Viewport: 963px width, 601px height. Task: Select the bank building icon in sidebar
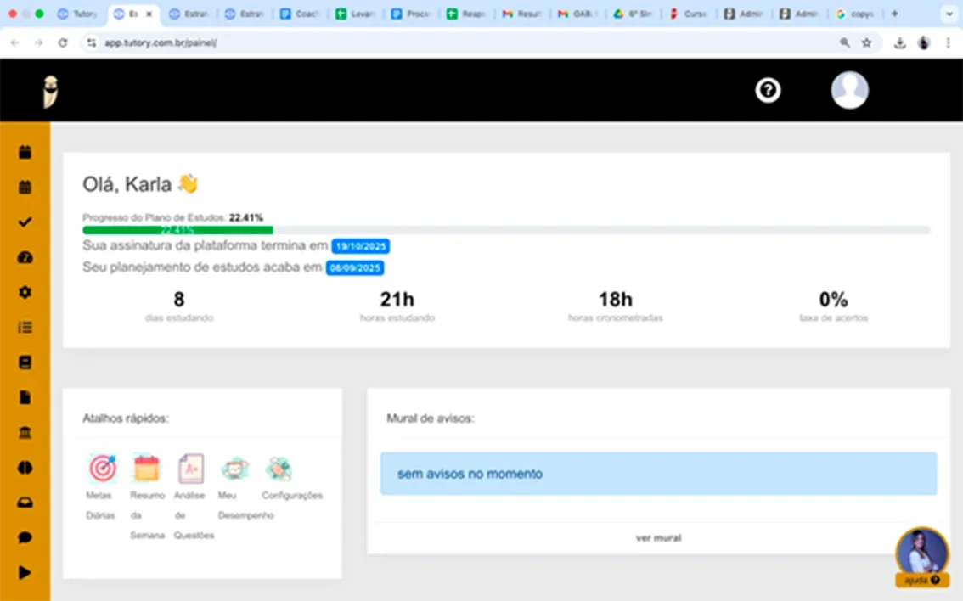tap(25, 433)
